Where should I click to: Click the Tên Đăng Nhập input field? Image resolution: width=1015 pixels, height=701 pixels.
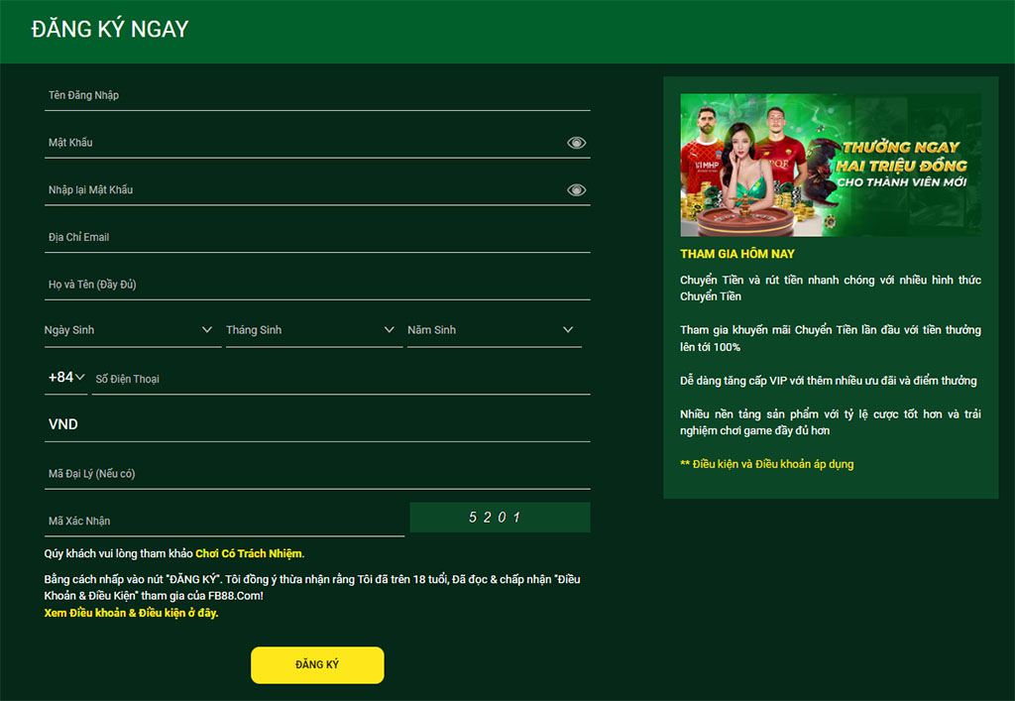pyautogui.click(x=317, y=95)
